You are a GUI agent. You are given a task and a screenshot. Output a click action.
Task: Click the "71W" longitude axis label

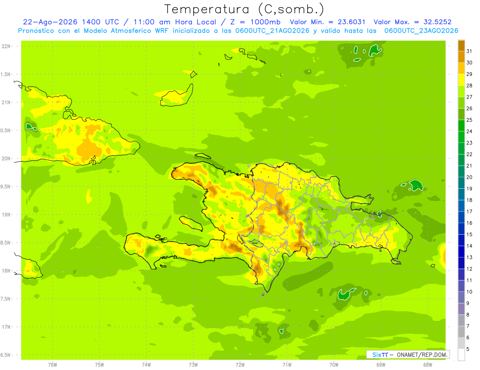click(287, 365)
